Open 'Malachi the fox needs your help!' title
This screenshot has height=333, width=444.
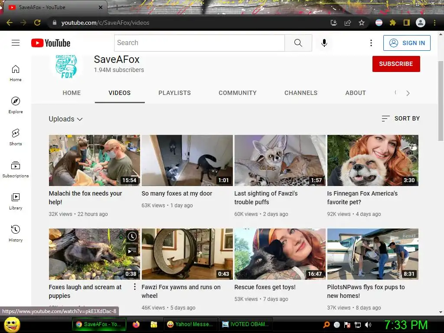tap(85, 198)
